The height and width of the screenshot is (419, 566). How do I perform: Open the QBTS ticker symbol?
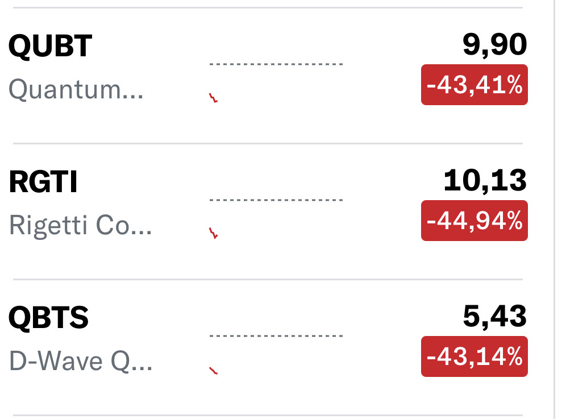49,318
